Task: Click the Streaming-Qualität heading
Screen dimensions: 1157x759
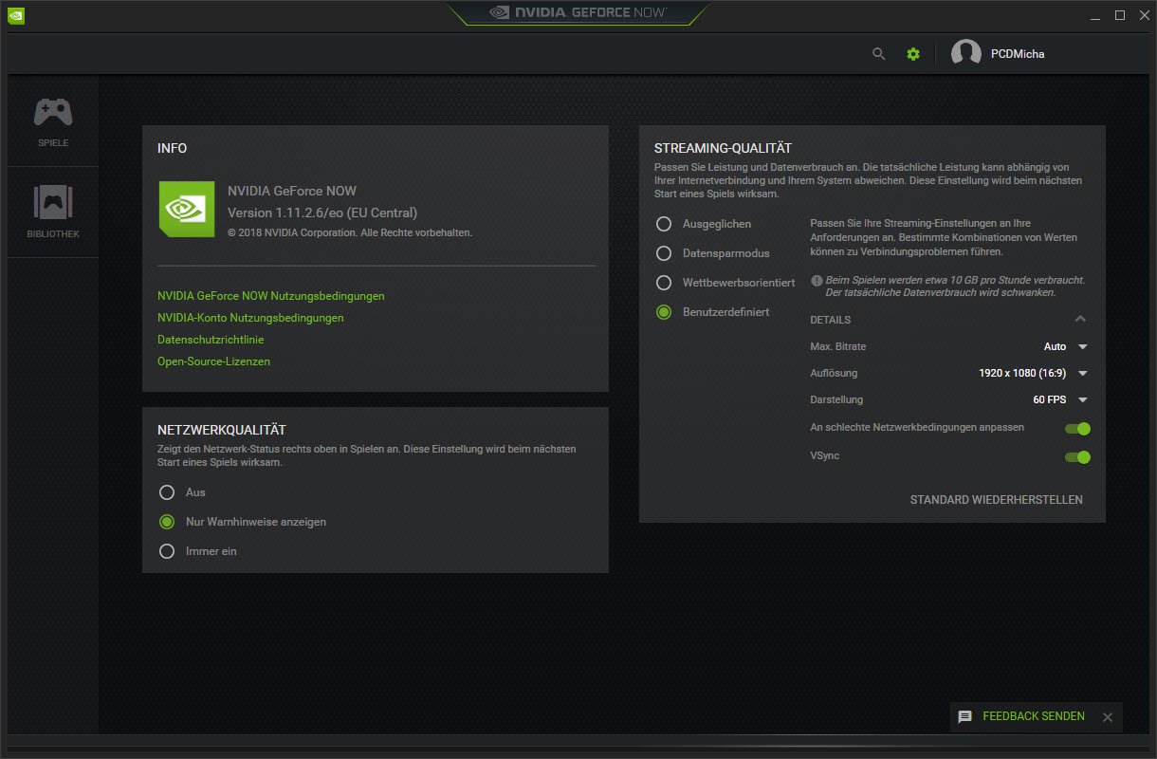Action: click(723, 149)
